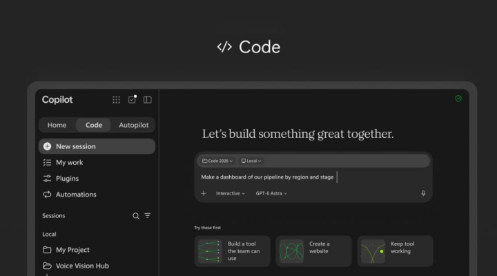Open the Voice Vision Hub folder
497x276 pixels.
(x=97, y=266)
